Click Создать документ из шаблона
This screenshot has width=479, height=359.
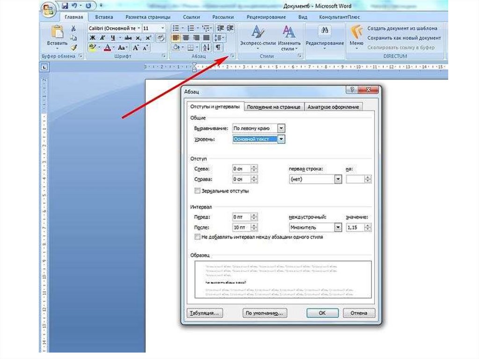(402, 28)
